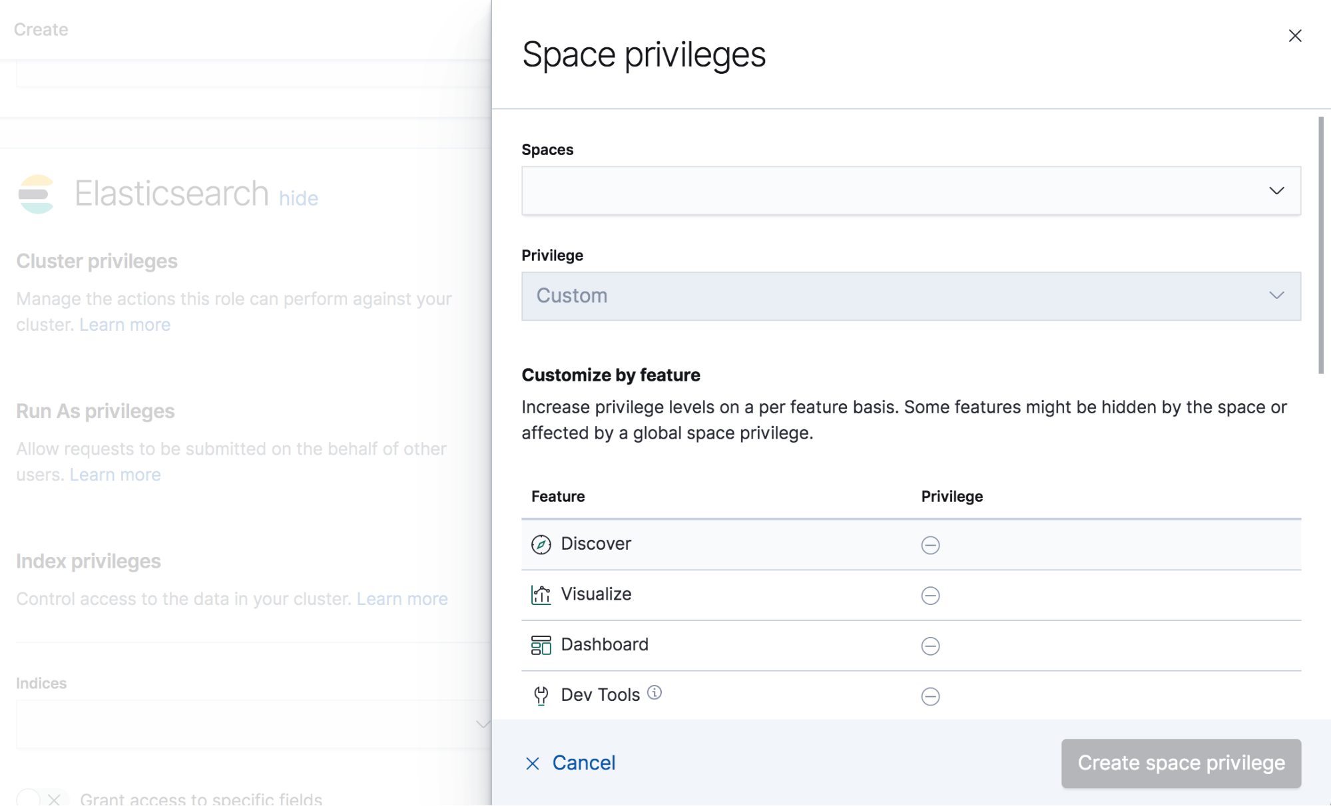This screenshot has height=806, width=1331.
Task: Click the X icon next to Cancel
Action: [x=532, y=763]
